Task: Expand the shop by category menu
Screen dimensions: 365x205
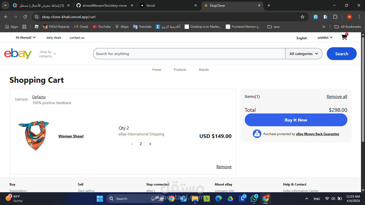Action: pos(48,54)
